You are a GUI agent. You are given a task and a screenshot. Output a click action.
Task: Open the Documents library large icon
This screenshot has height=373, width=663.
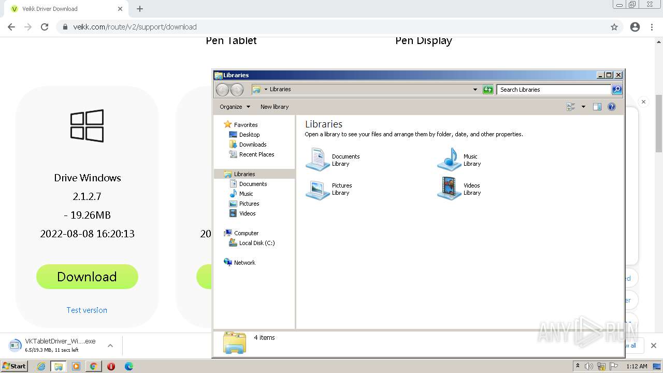(x=318, y=160)
